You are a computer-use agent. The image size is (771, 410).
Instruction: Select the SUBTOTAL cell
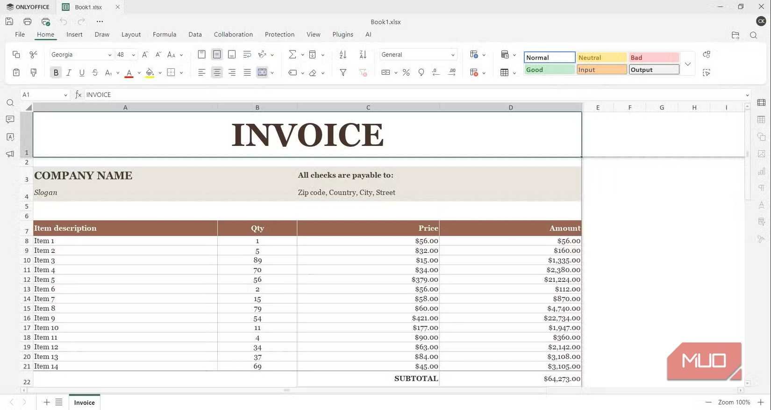(x=368, y=379)
